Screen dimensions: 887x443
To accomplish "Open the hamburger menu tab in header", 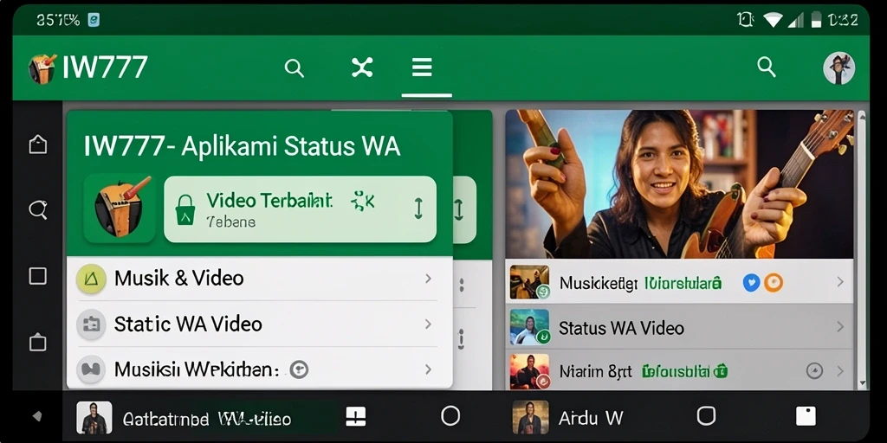I will click(422, 67).
